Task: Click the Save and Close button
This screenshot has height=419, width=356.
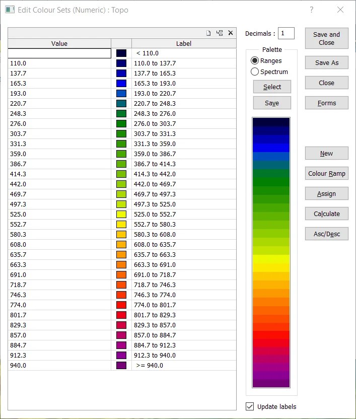Action: pyautogui.click(x=327, y=38)
